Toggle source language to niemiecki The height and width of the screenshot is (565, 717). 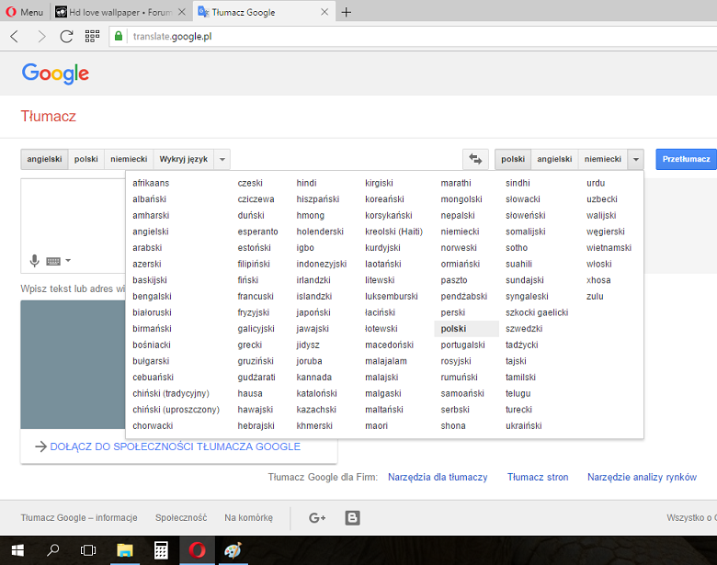click(x=129, y=159)
